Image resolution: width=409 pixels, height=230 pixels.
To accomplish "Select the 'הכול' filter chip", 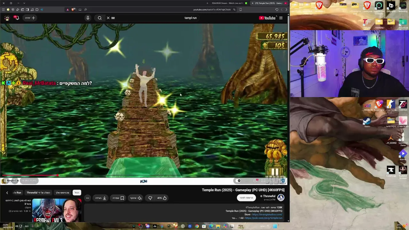I will tap(77, 193).
